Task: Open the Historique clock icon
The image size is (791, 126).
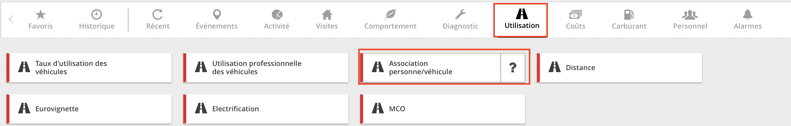Action: coord(97,14)
